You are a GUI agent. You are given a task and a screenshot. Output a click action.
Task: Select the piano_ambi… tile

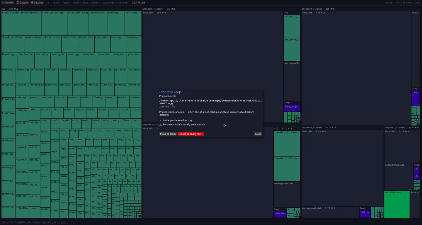[x=102, y=44]
